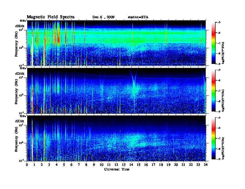Click hour tick label 9 on time axis
Screen dimensions: 245x189
(94, 165)
